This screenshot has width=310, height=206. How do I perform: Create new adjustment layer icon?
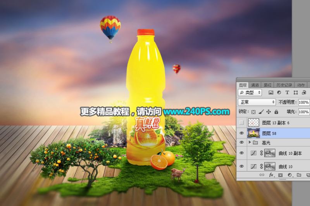point(289,175)
